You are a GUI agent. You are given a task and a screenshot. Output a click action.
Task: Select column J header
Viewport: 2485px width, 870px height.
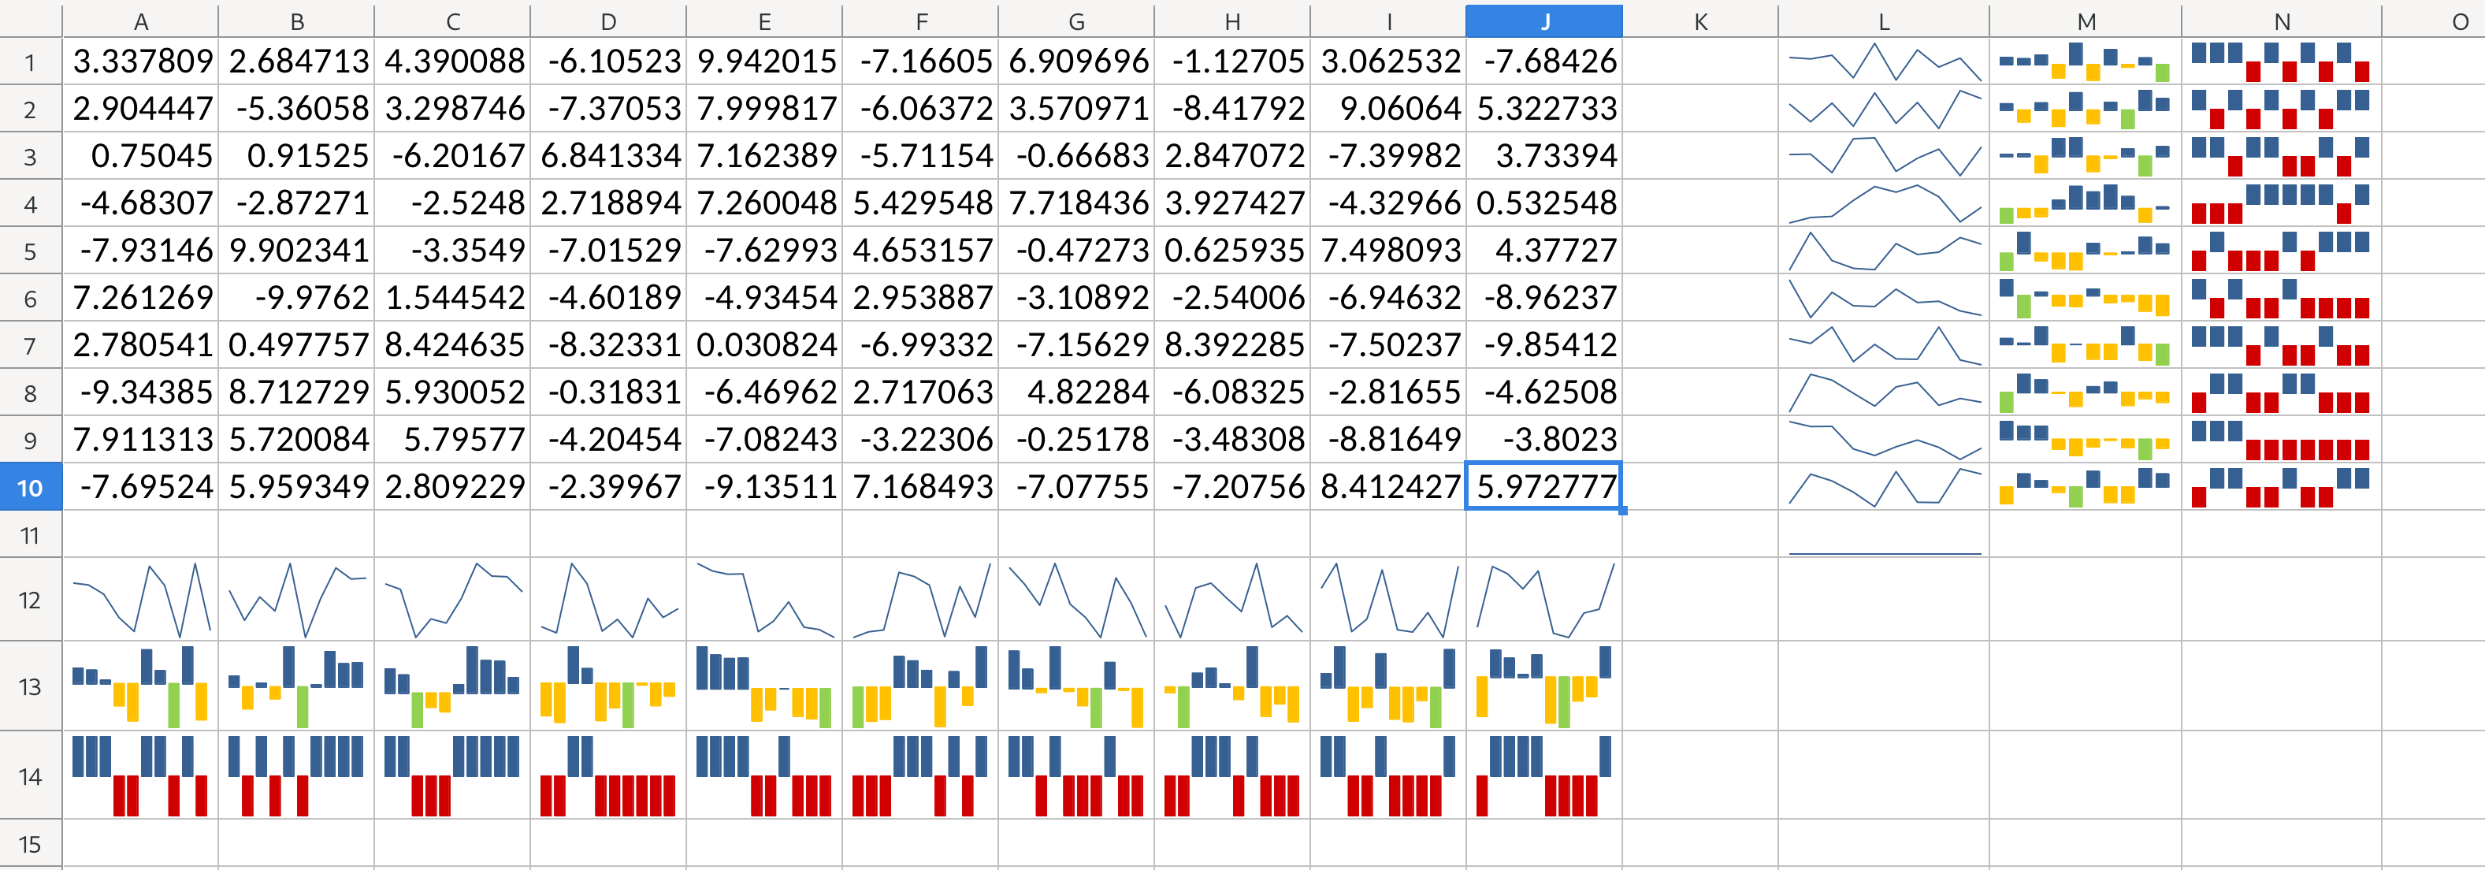(x=1543, y=21)
